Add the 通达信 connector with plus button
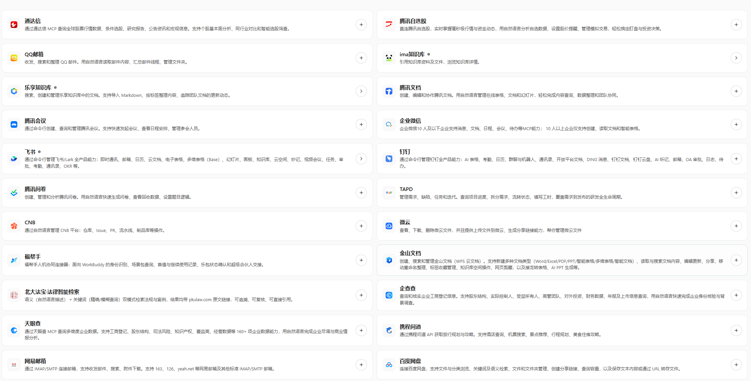 (x=361, y=25)
